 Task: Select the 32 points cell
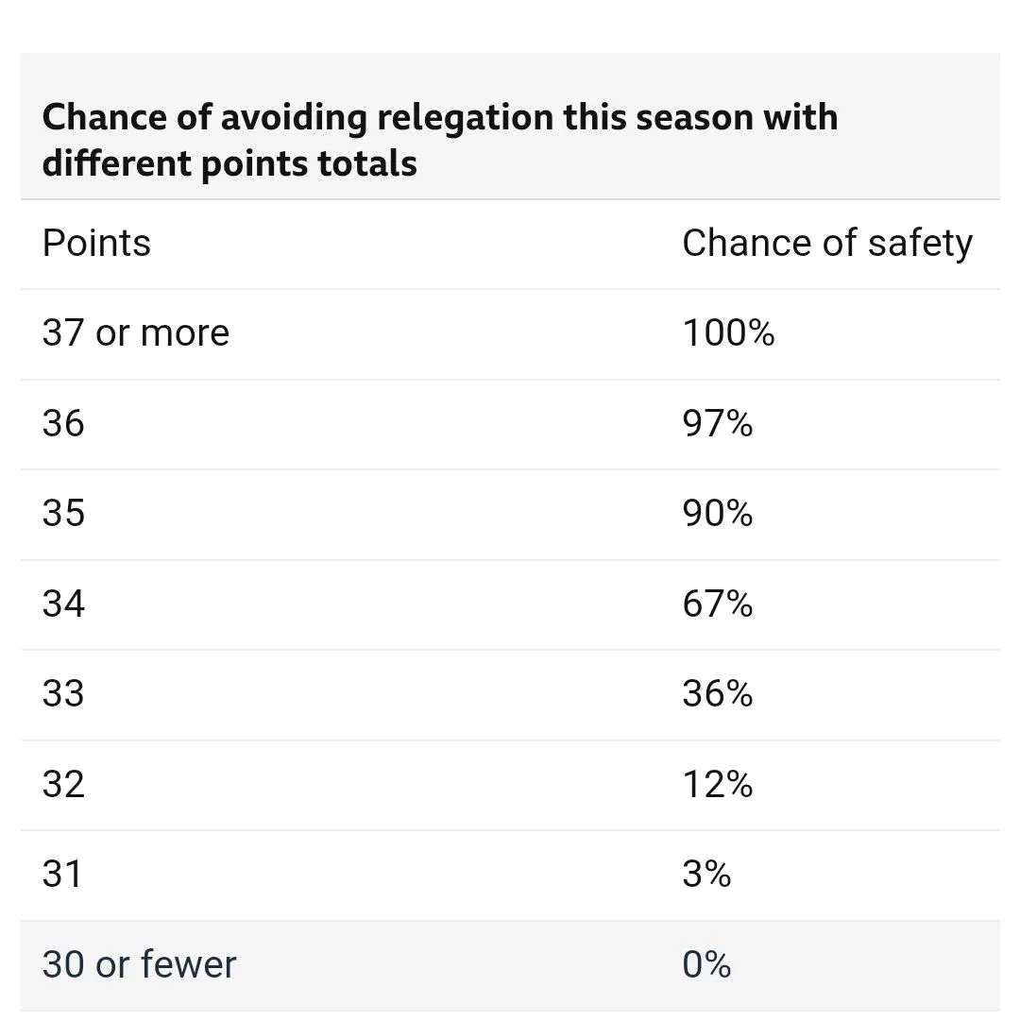(x=63, y=784)
